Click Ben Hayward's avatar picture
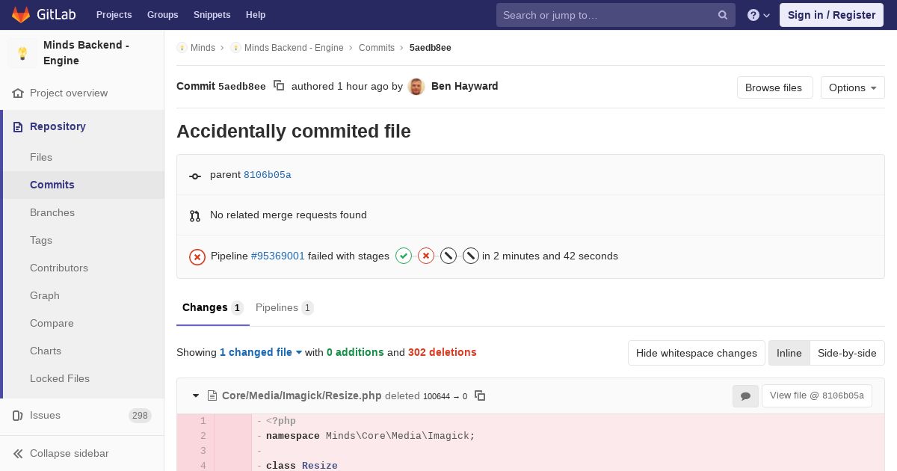 click(417, 87)
